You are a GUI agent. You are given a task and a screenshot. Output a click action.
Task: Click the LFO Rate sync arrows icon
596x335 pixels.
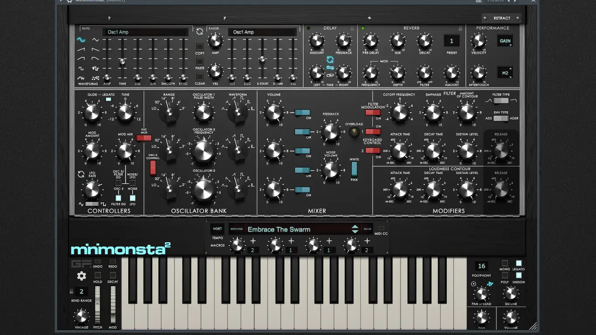pos(81,174)
